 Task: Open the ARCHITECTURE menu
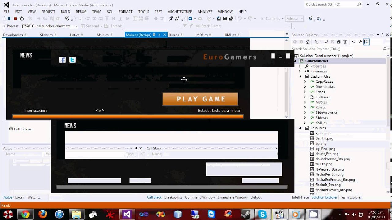tap(180, 12)
